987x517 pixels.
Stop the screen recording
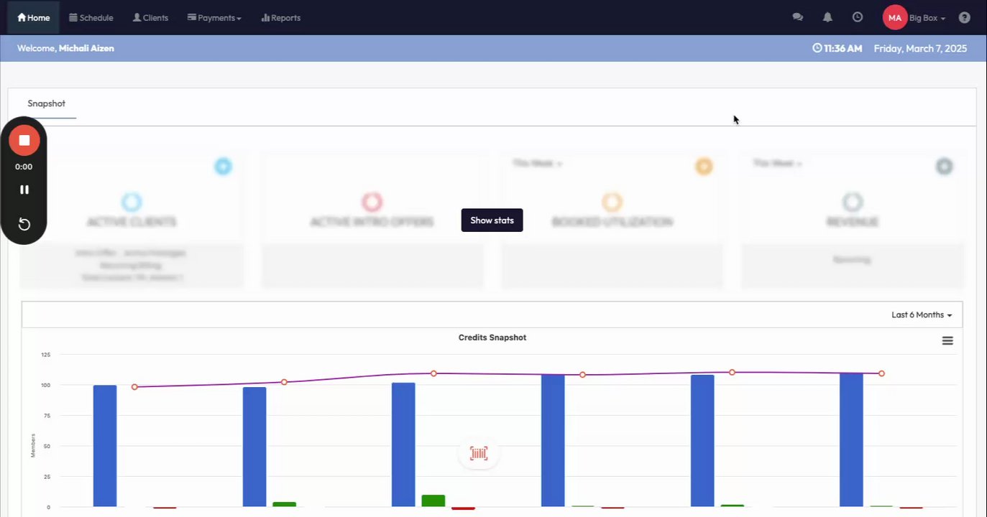pos(24,140)
